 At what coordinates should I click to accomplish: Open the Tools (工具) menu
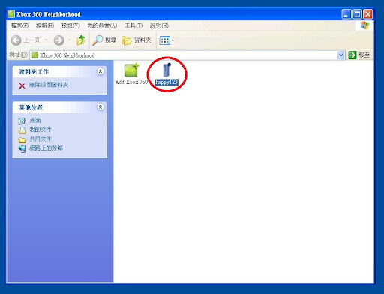tap(133, 25)
